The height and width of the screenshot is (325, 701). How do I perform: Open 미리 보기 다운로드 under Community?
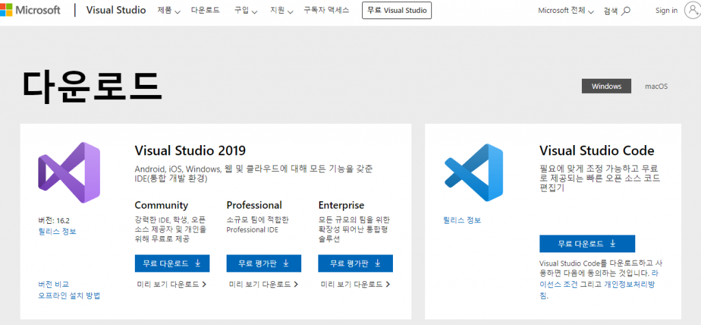(171, 284)
